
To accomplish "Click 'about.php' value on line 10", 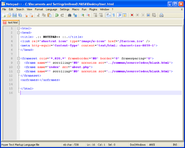I will [x=80, y=67].
